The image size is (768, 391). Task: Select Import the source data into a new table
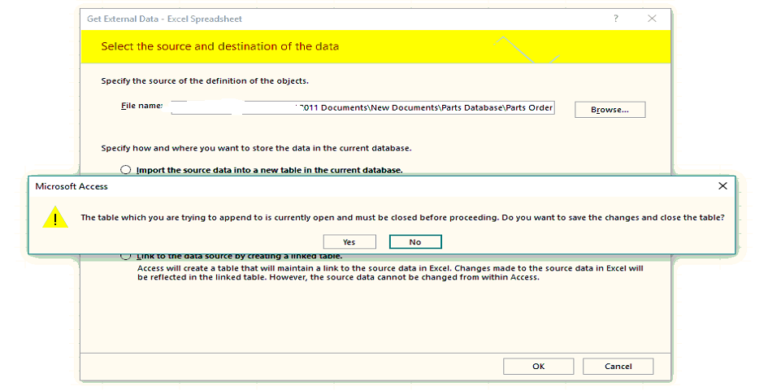coord(126,170)
